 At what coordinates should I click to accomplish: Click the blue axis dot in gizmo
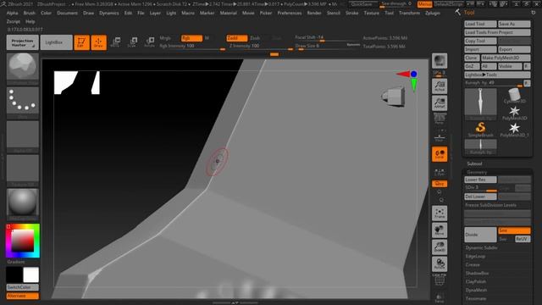click(x=413, y=74)
